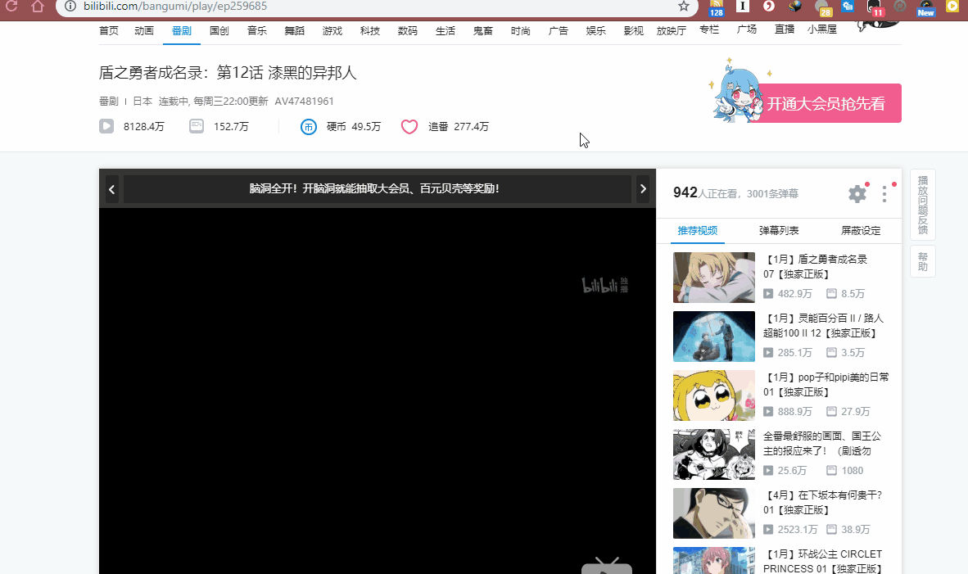Show next banner with right arrow
This screenshot has width=968, height=574.
(x=643, y=189)
